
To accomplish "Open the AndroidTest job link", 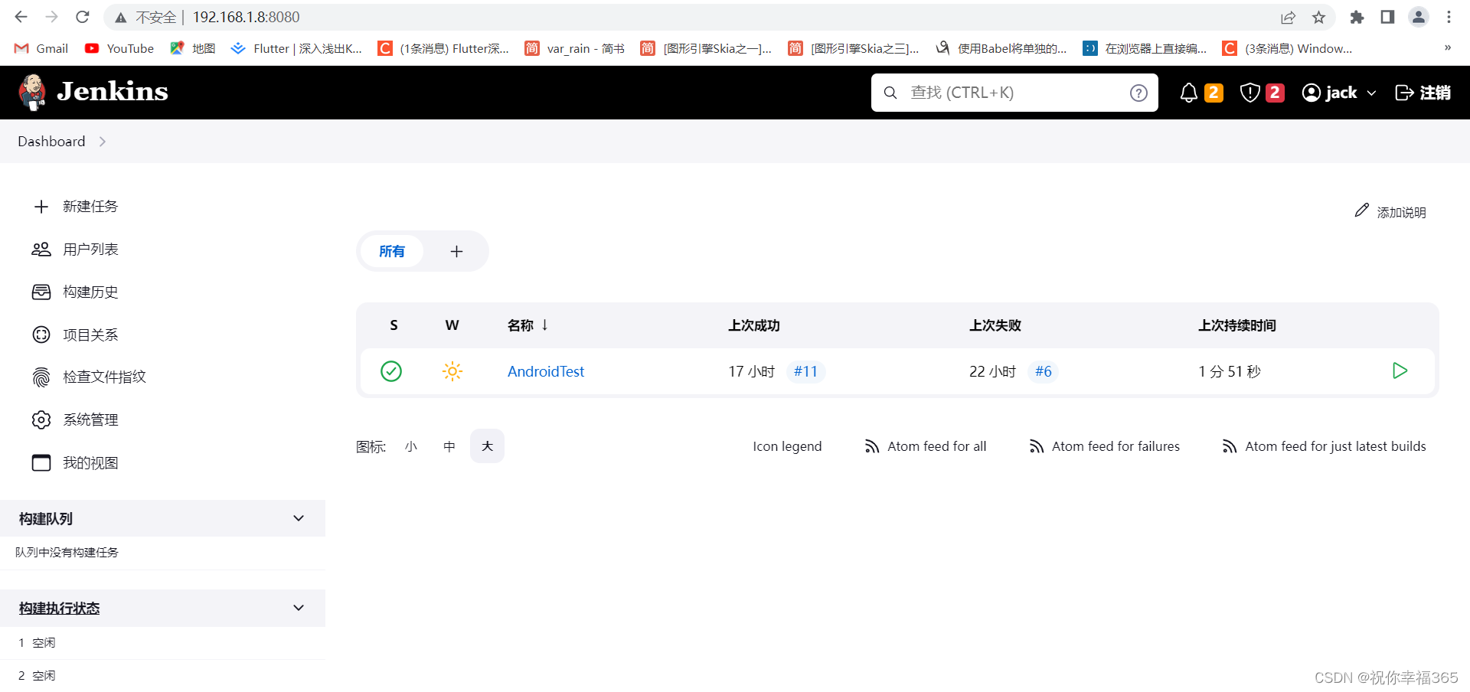I will click(545, 371).
